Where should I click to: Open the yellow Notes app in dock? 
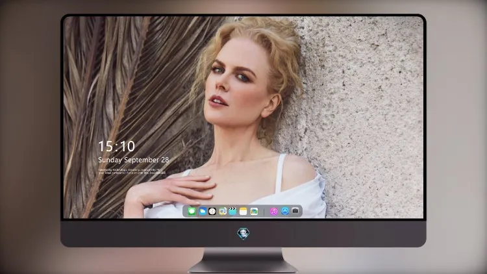click(x=243, y=212)
